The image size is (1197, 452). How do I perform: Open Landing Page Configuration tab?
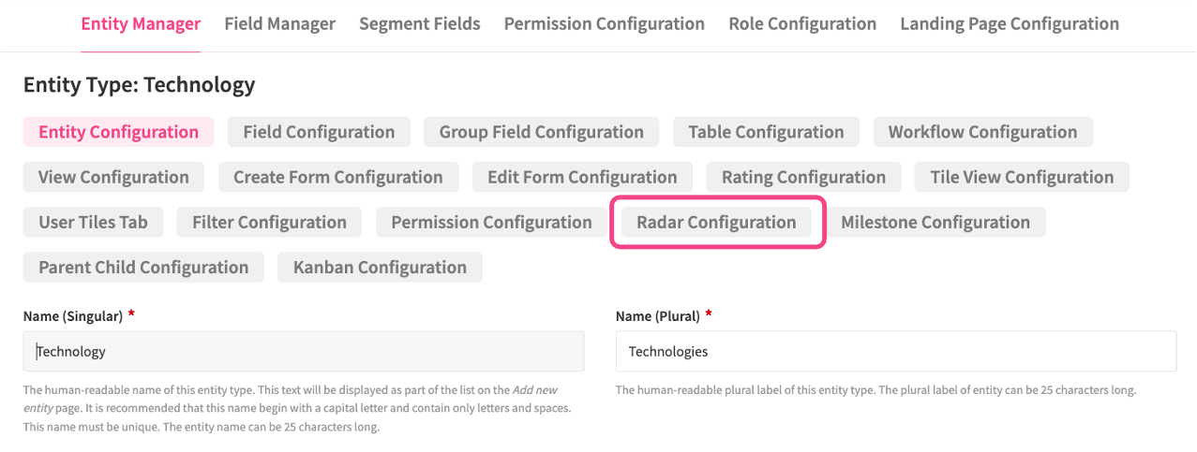click(1010, 24)
